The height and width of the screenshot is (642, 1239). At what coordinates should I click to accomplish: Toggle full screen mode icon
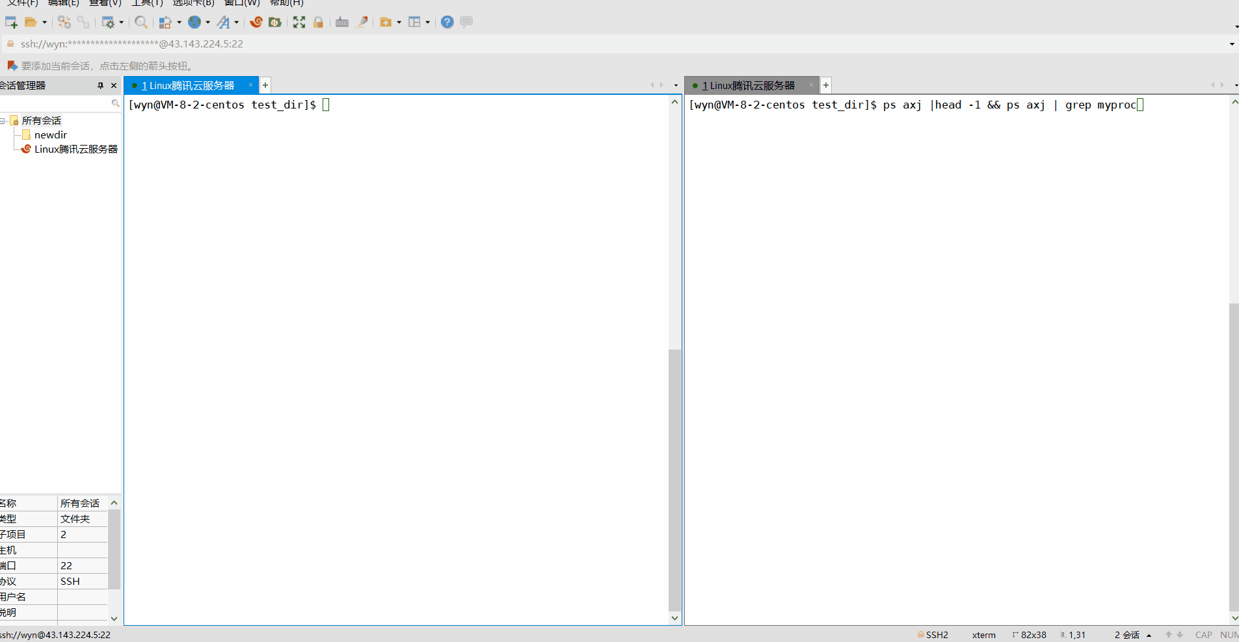click(x=299, y=22)
